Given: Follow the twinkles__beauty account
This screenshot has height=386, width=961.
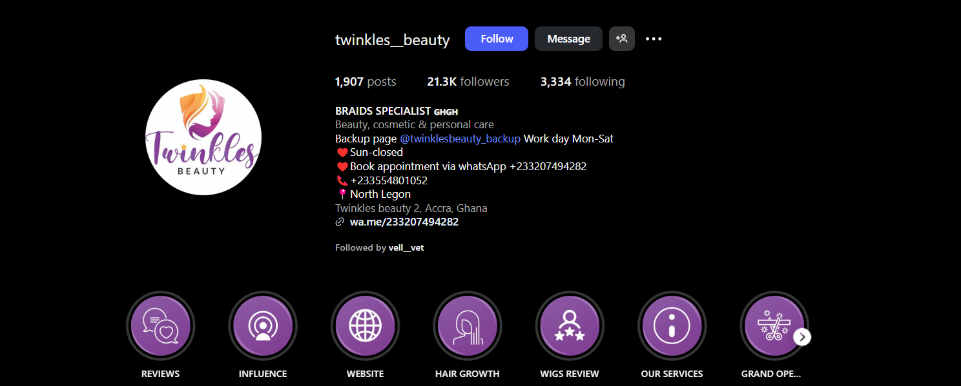Looking at the screenshot, I should (x=496, y=39).
